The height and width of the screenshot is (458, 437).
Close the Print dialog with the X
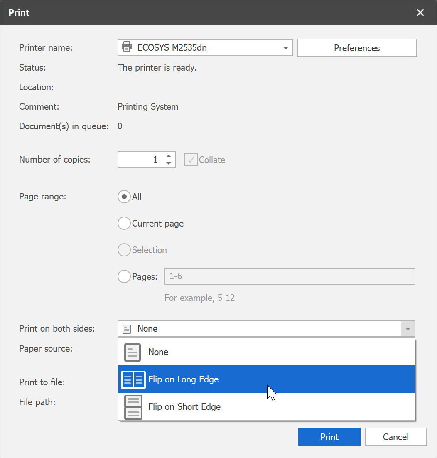pyautogui.click(x=420, y=12)
